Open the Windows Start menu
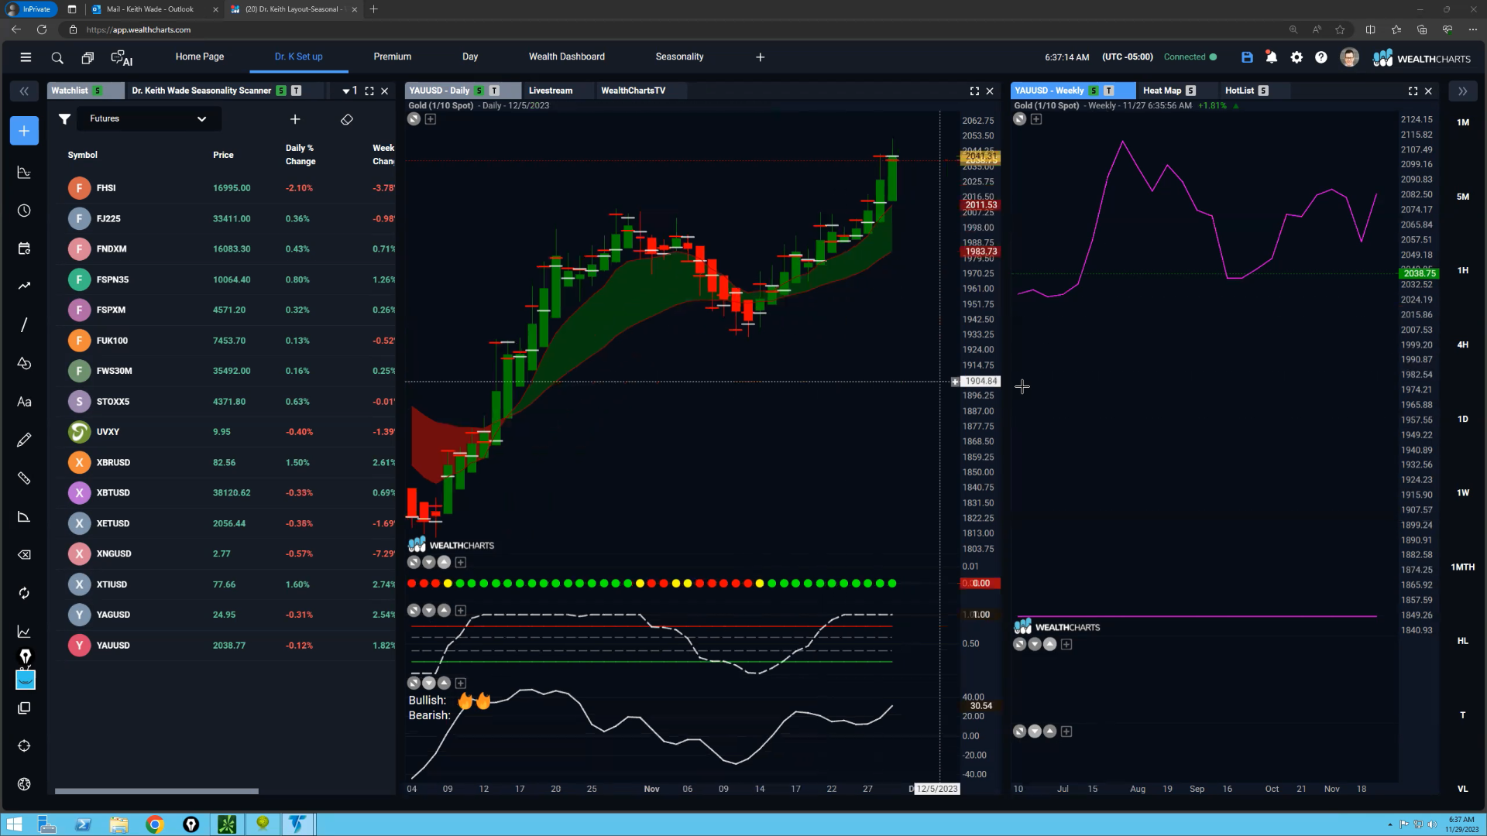 pyautogui.click(x=13, y=824)
